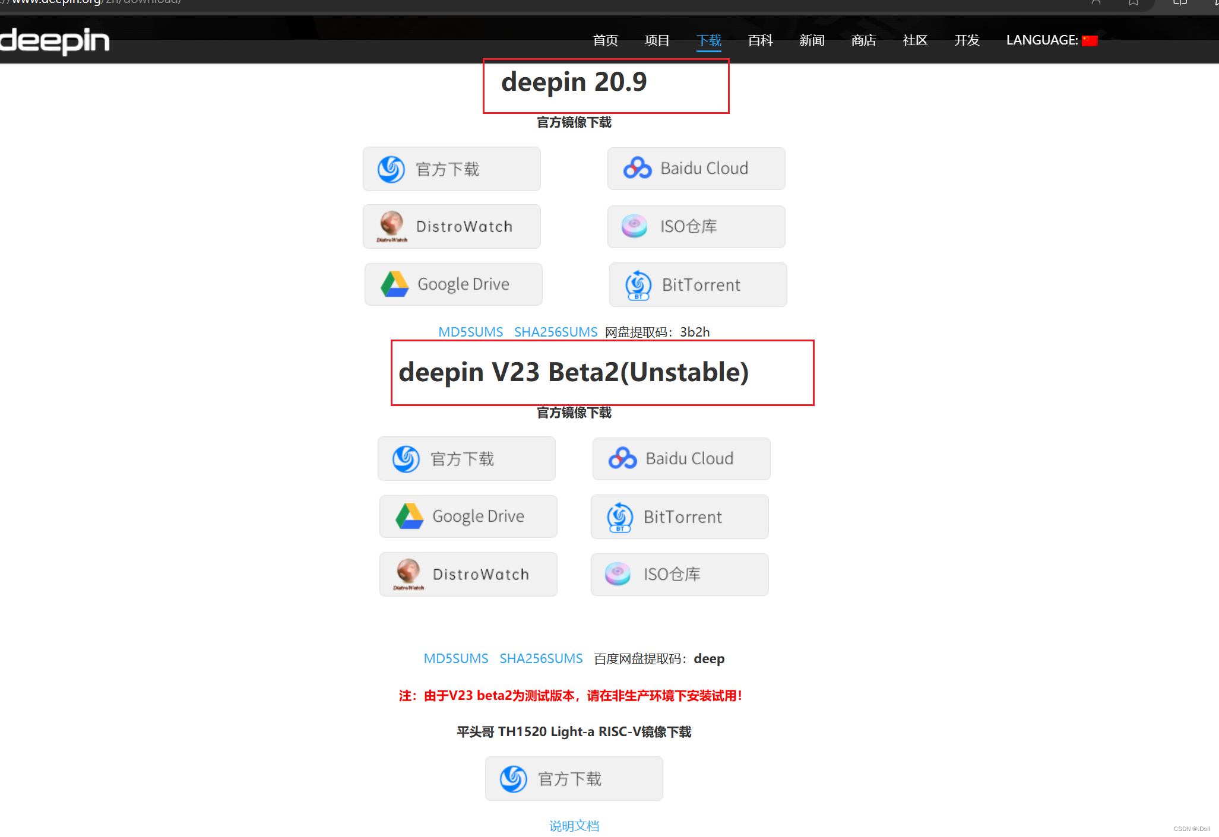This screenshot has width=1219, height=837.
Task: Open SHA256SUMS link for deepin 20.9
Action: click(x=556, y=332)
